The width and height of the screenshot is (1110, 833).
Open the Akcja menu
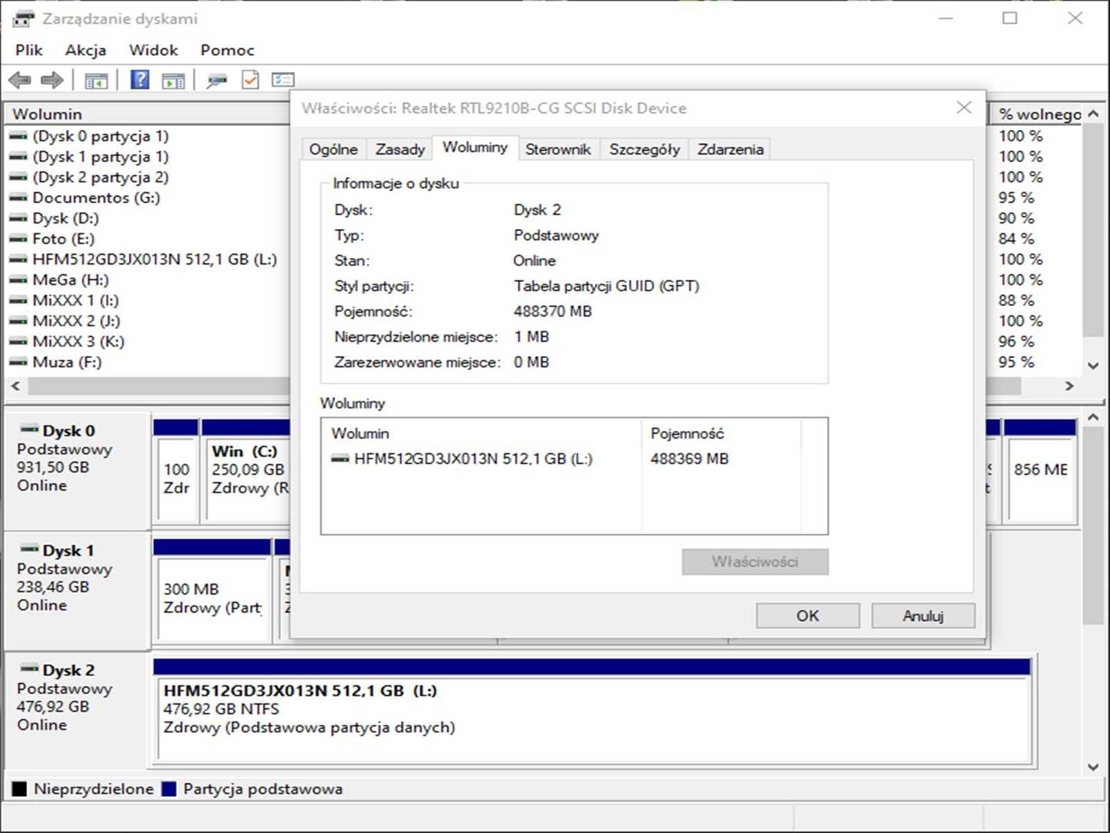coord(86,50)
